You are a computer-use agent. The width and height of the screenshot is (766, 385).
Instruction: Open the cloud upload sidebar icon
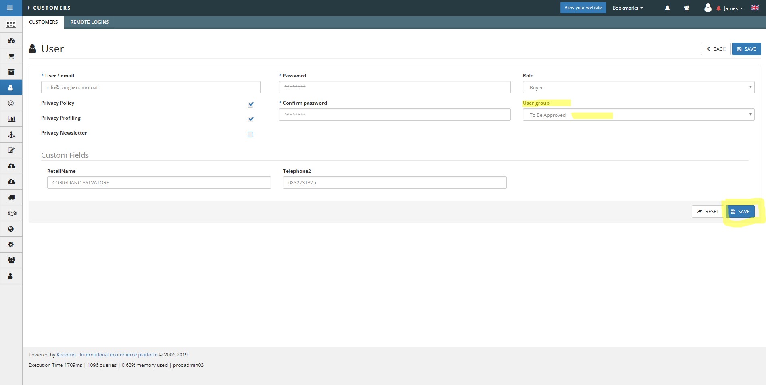point(11,166)
